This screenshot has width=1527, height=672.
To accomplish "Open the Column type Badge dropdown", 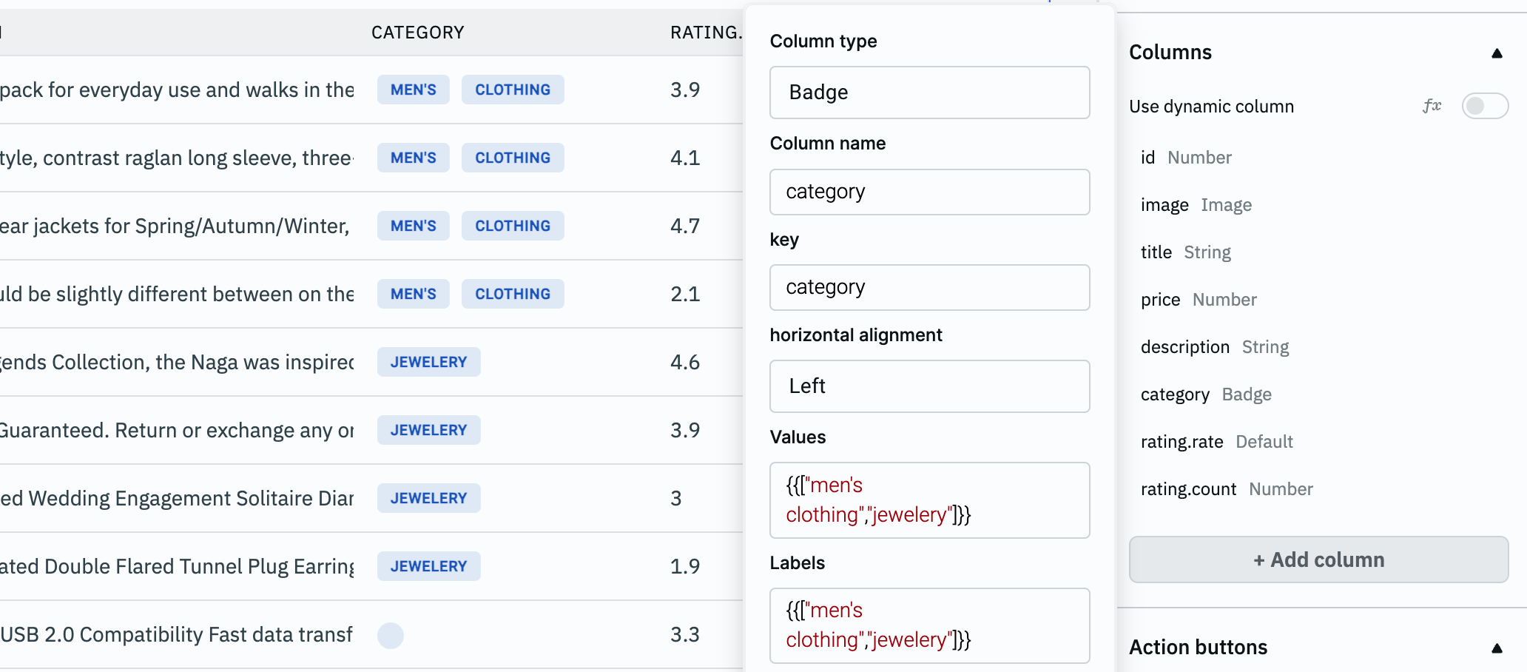I will [929, 93].
